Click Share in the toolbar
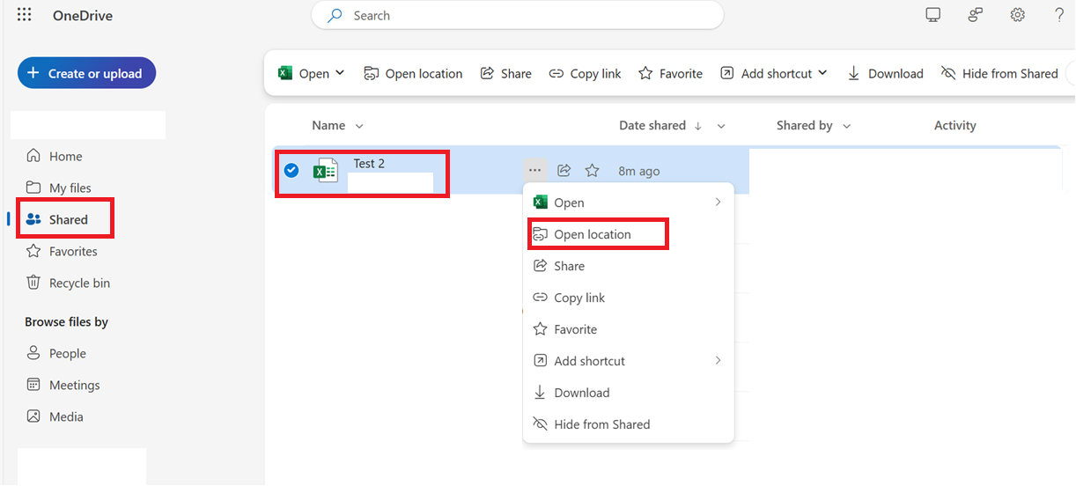The height and width of the screenshot is (486, 1076). click(x=506, y=74)
